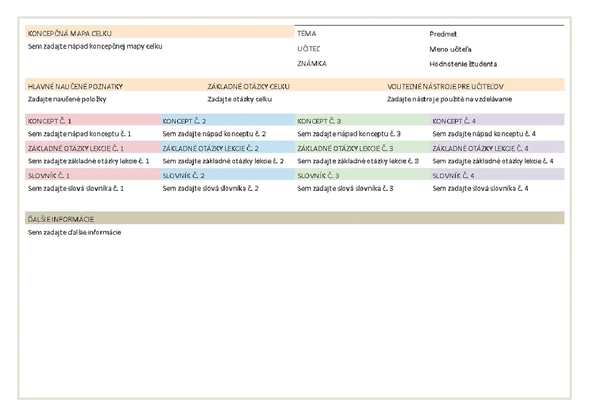
Task: Select 'Sem zadajte základné otázky lekcie č. 2'
Action: (x=223, y=161)
